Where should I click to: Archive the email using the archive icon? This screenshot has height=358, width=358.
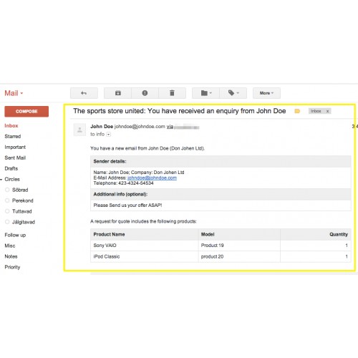tap(117, 93)
